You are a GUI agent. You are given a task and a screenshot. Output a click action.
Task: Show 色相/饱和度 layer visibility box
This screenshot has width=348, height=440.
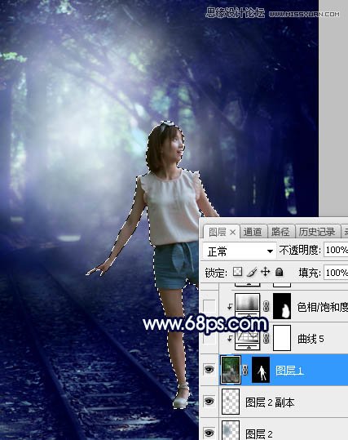coord(209,306)
